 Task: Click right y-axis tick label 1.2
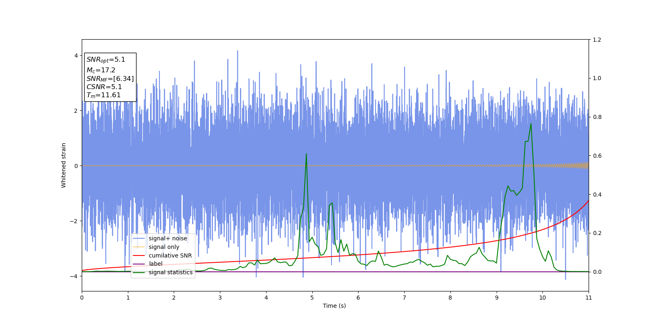click(597, 40)
